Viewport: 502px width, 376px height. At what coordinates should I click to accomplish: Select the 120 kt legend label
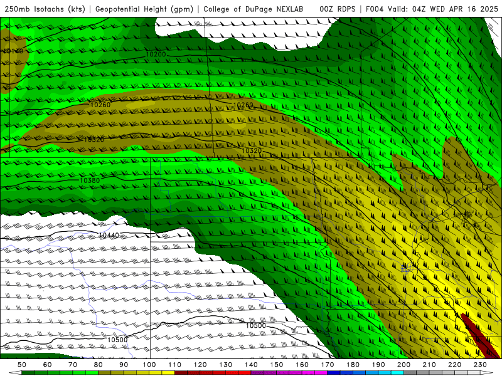pos(200,365)
